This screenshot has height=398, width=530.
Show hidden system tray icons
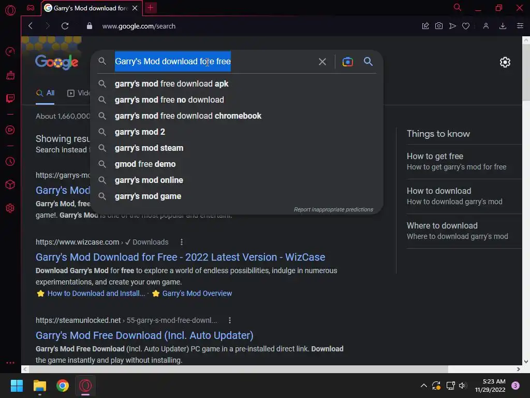tap(423, 386)
